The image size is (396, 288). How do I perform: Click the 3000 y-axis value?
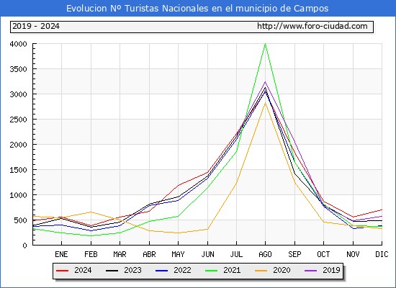(18, 94)
